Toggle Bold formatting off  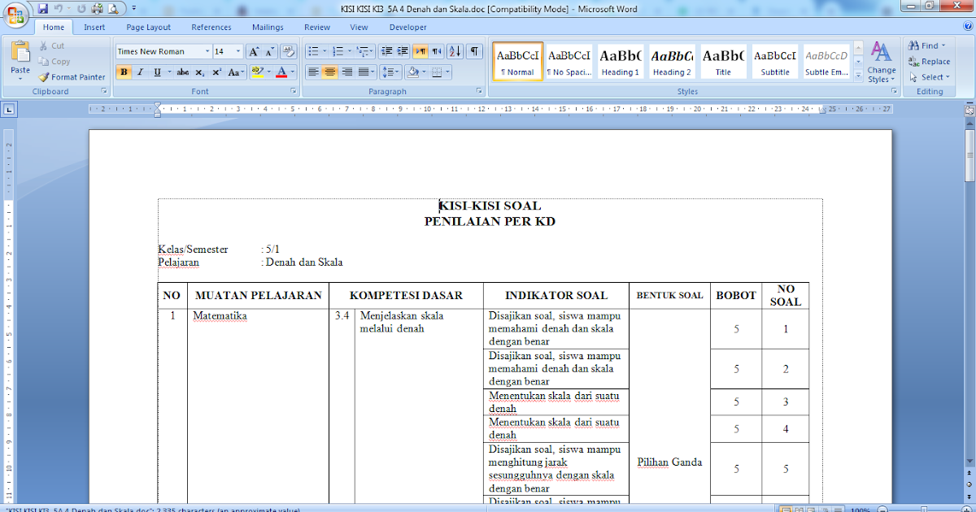coord(124,72)
